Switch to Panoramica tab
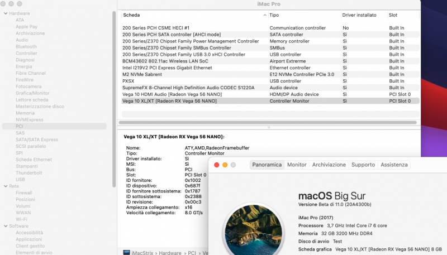This screenshot has height=255, width=447. click(x=267, y=165)
